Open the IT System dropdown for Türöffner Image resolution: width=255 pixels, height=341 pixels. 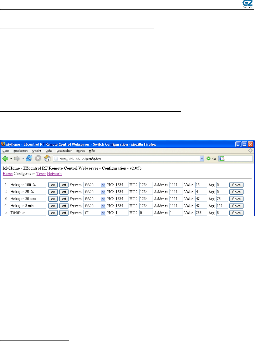click(x=95, y=213)
